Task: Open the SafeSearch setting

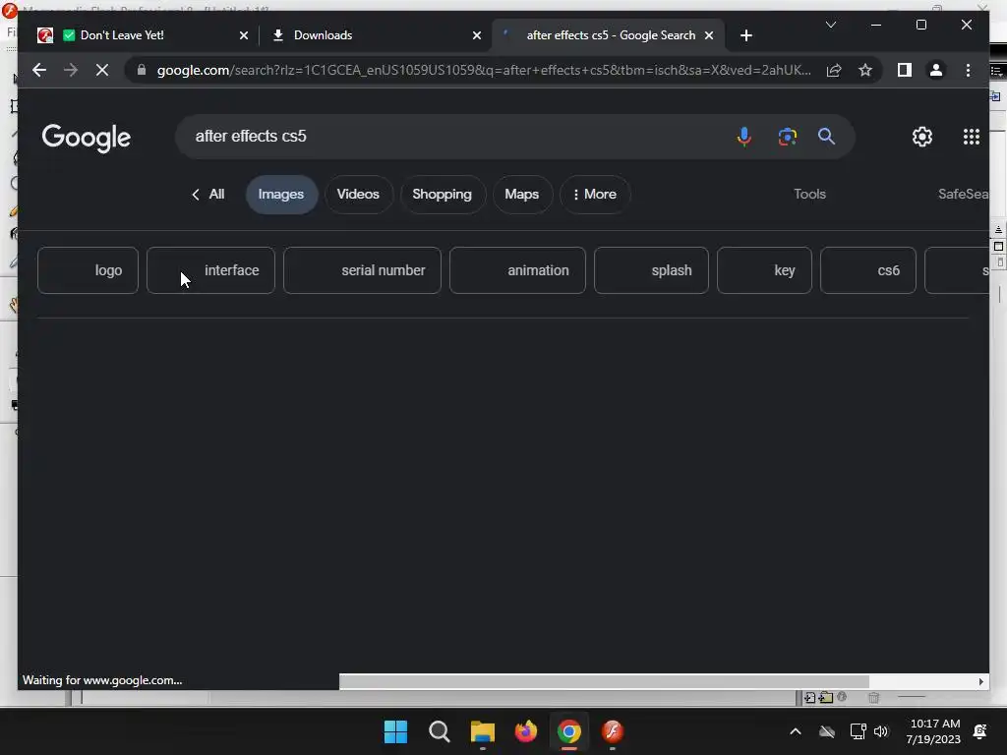Action: (x=963, y=194)
